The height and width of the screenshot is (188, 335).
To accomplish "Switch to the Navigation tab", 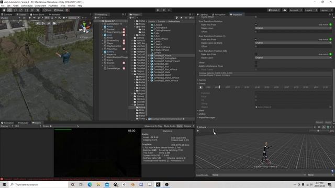I will click(x=219, y=15).
